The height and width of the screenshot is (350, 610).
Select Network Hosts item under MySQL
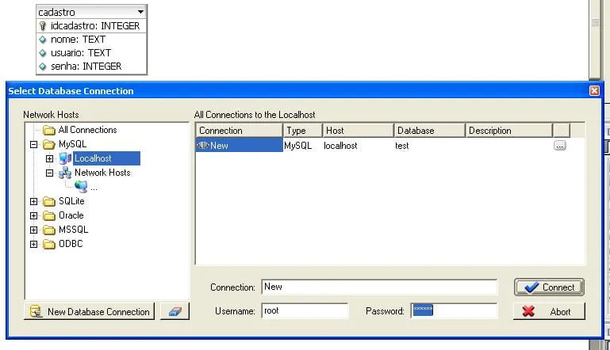pyautogui.click(x=102, y=173)
